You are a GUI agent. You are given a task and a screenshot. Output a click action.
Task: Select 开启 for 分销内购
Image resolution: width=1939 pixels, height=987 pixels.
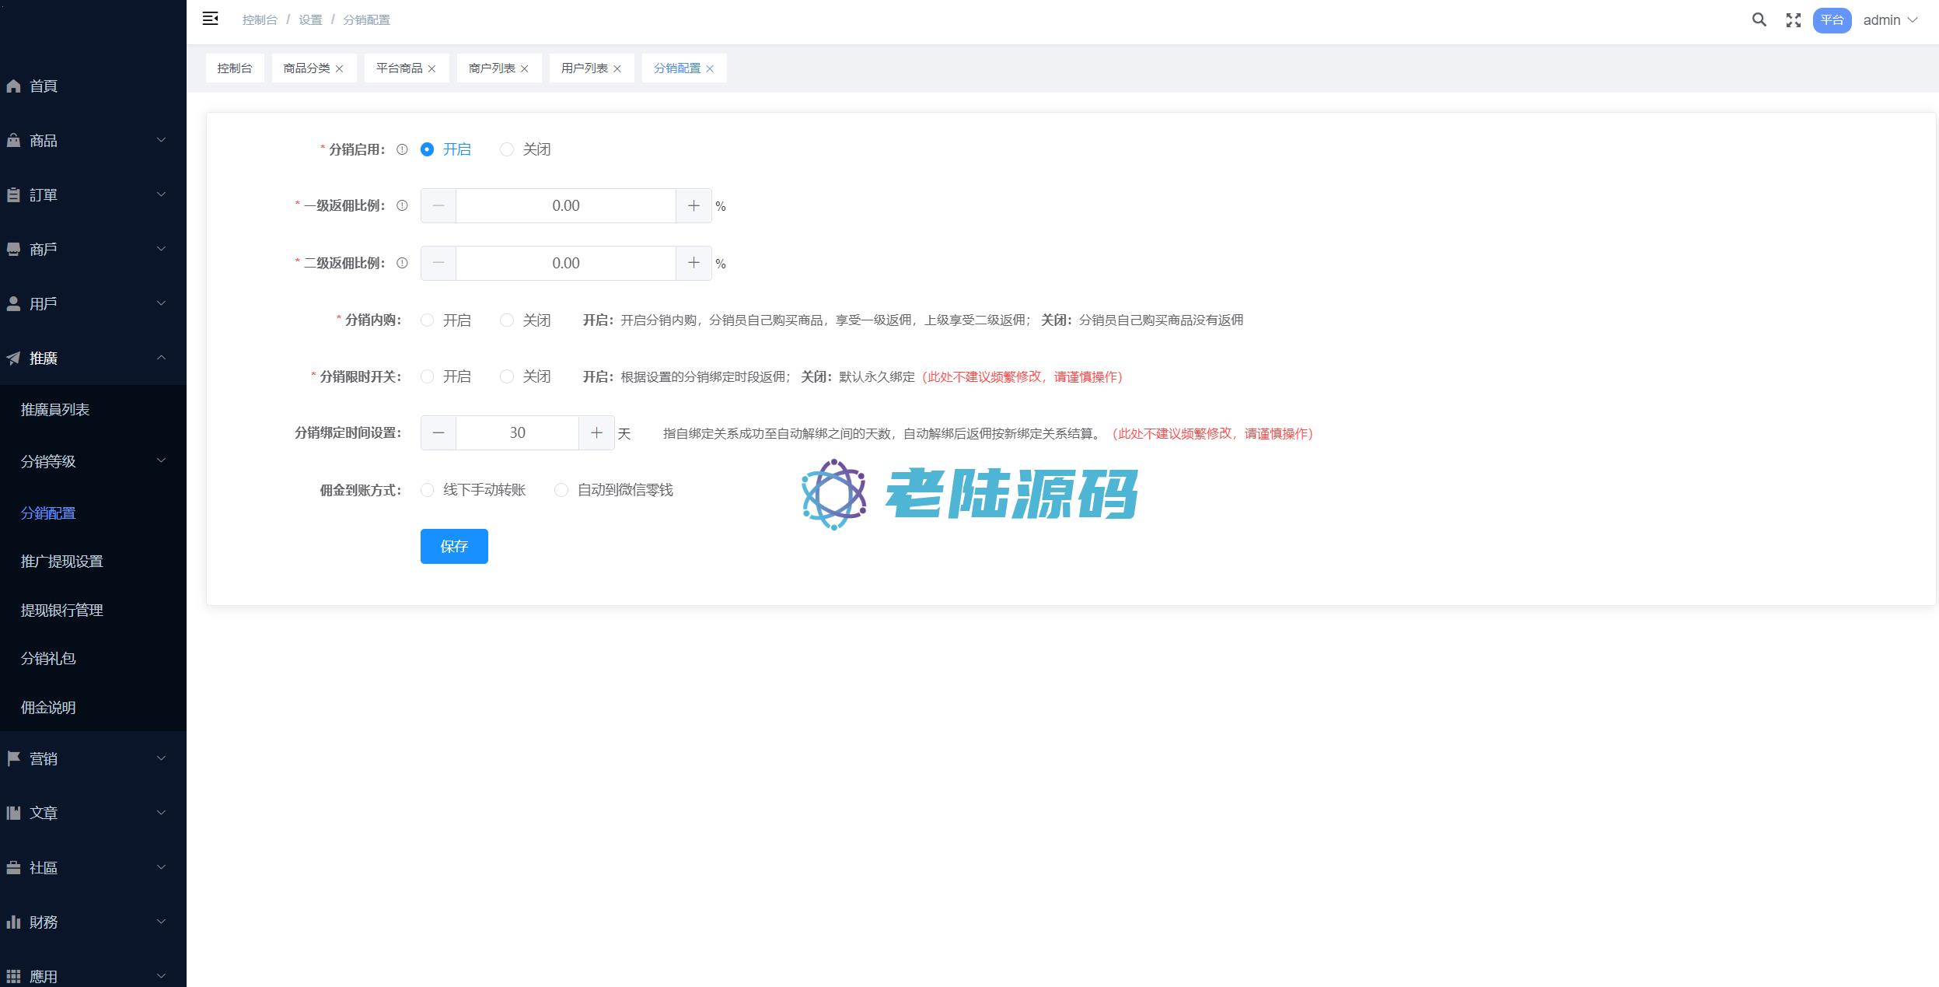tap(428, 320)
